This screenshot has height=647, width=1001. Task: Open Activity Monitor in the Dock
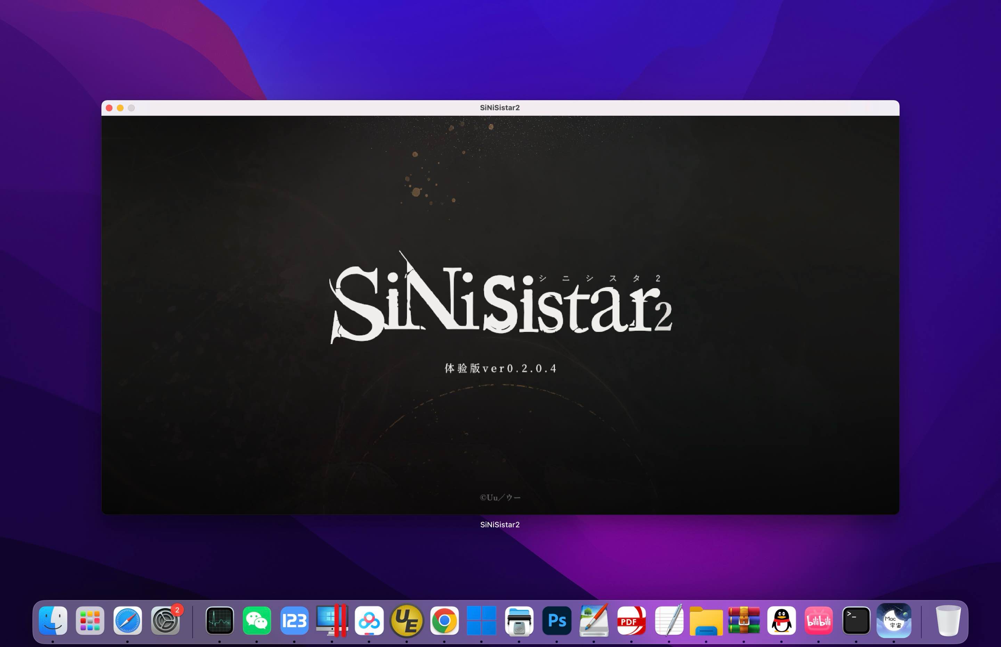point(219,621)
